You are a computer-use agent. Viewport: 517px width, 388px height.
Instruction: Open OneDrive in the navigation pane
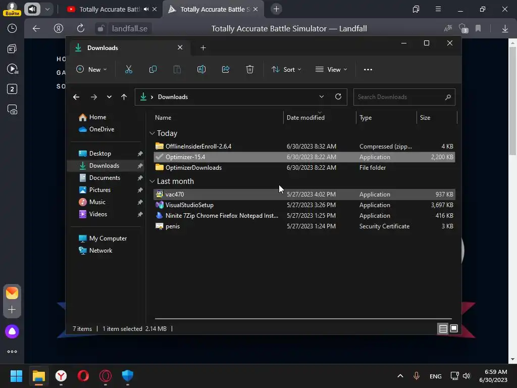coord(101,129)
